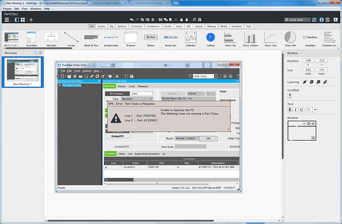Show the Containers library category
342x224 pixels.
click(153, 26)
